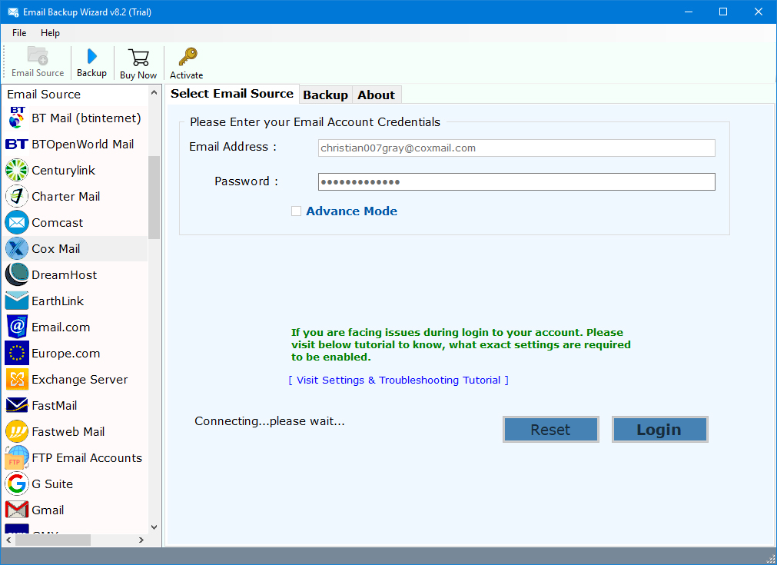Select the Europe.com text entry
Screen dimensions: 777x565
tap(66, 354)
